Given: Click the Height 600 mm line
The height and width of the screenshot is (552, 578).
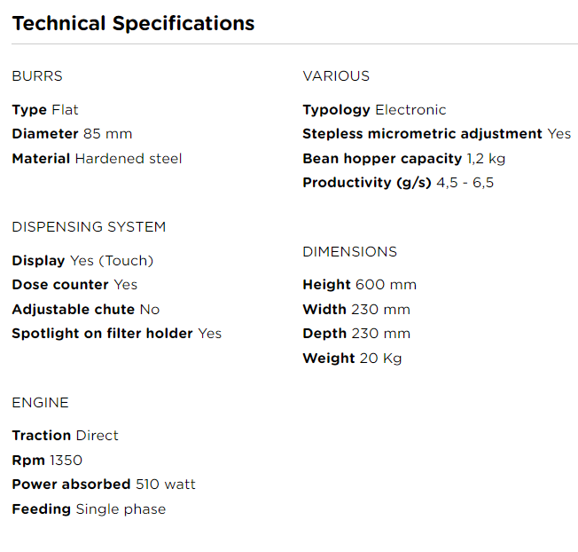Looking at the screenshot, I should [x=359, y=285].
